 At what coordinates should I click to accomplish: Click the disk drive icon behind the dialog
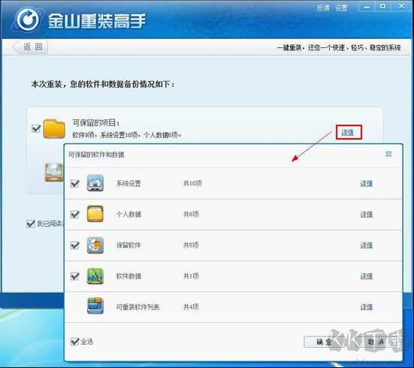tap(54, 172)
